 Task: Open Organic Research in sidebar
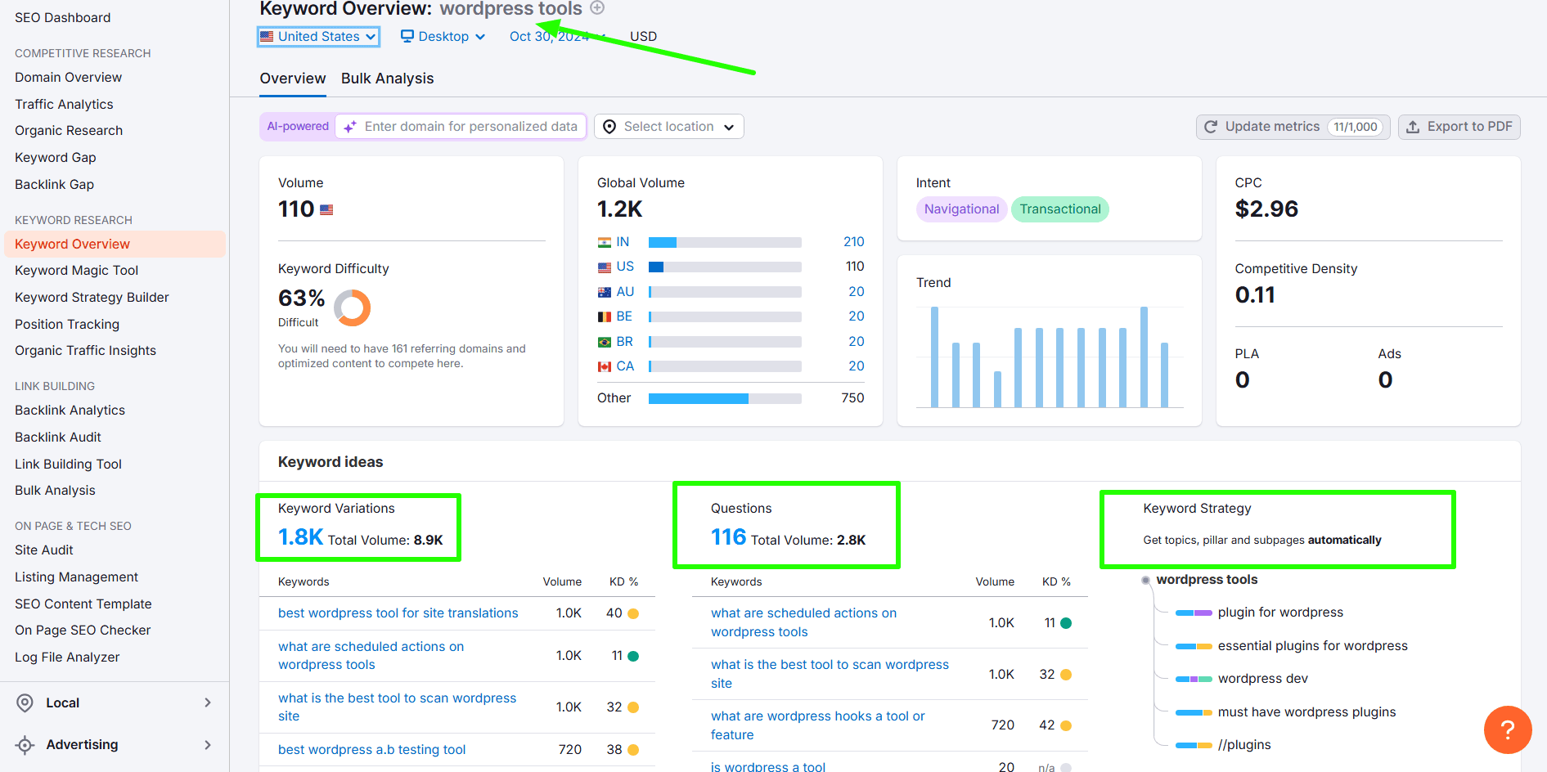coord(69,131)
